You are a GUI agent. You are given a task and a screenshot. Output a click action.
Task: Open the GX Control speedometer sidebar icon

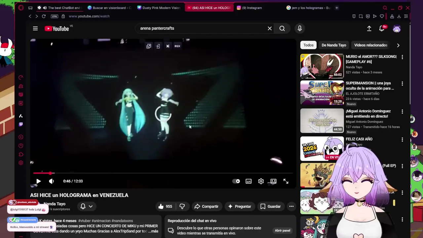tap(21, 78)
